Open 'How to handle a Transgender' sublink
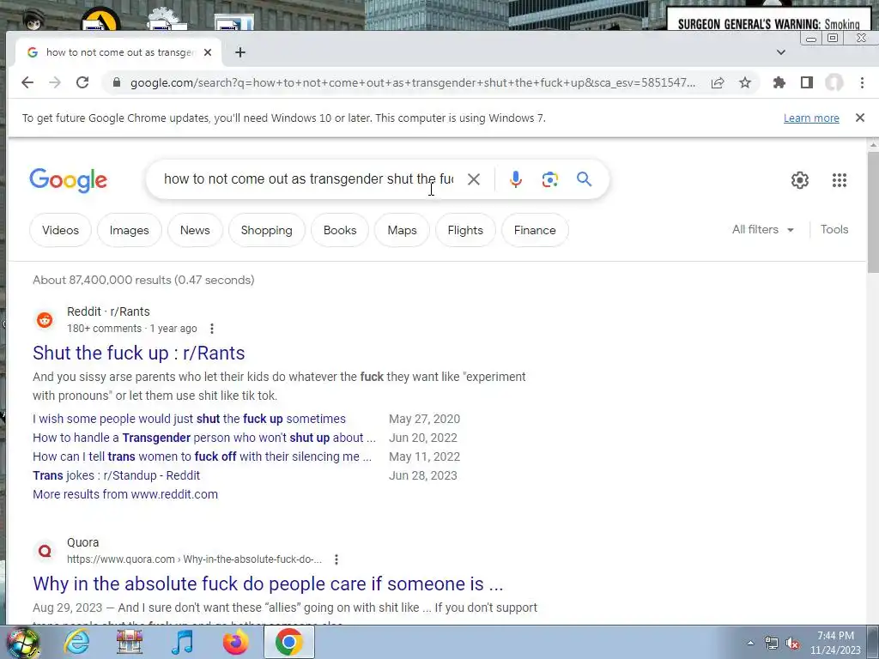879x659 pixels. tap(204, 438)
